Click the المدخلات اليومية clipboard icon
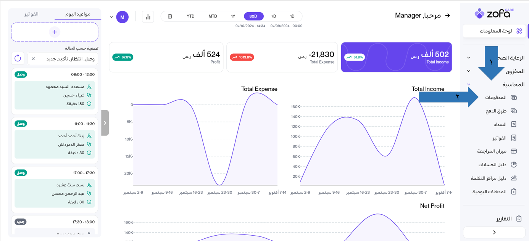The height and width of the screenshot is (241, 529). point(514,192)
